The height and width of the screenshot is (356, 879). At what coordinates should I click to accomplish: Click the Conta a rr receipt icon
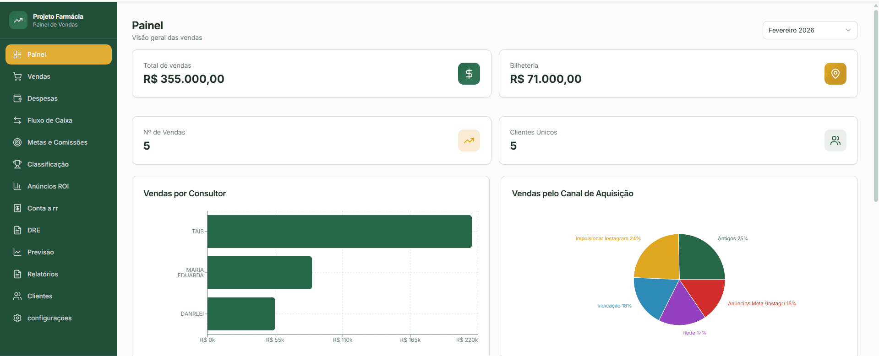click(17, 208)
